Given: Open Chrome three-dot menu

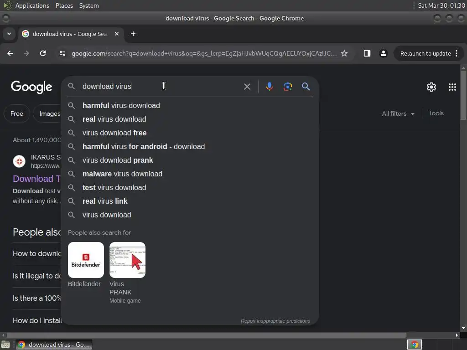Looking at the screenshot, I should coord(457,53).
